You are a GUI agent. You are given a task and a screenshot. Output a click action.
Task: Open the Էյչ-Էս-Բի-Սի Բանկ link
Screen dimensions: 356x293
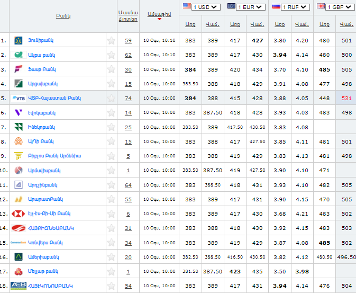point(49,214)
